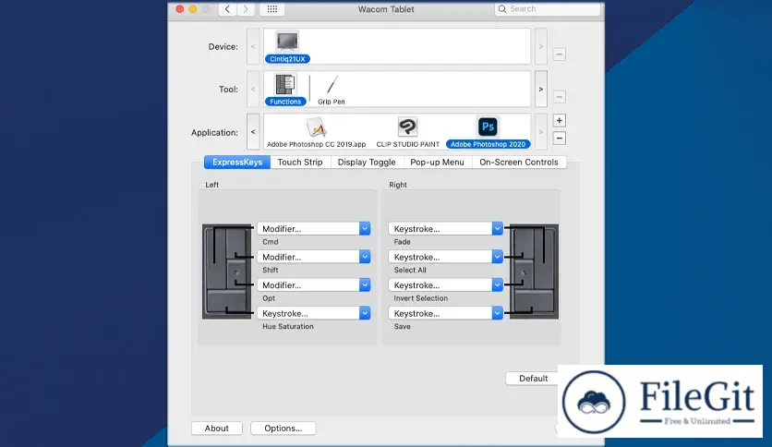772x447 pixels.
Task: Switch to Pop-up Menu tab
Action: 437,162
